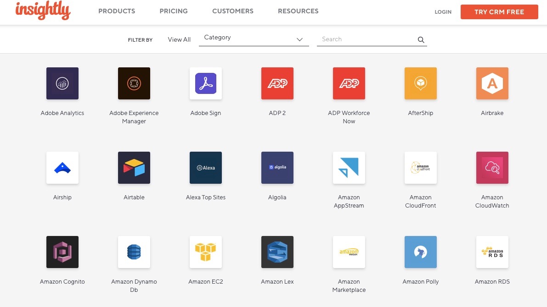Image resolution: width=547 pixels, height=307 pixels.
Task: Click the "Adobe Sign" label
Action: 206,113
